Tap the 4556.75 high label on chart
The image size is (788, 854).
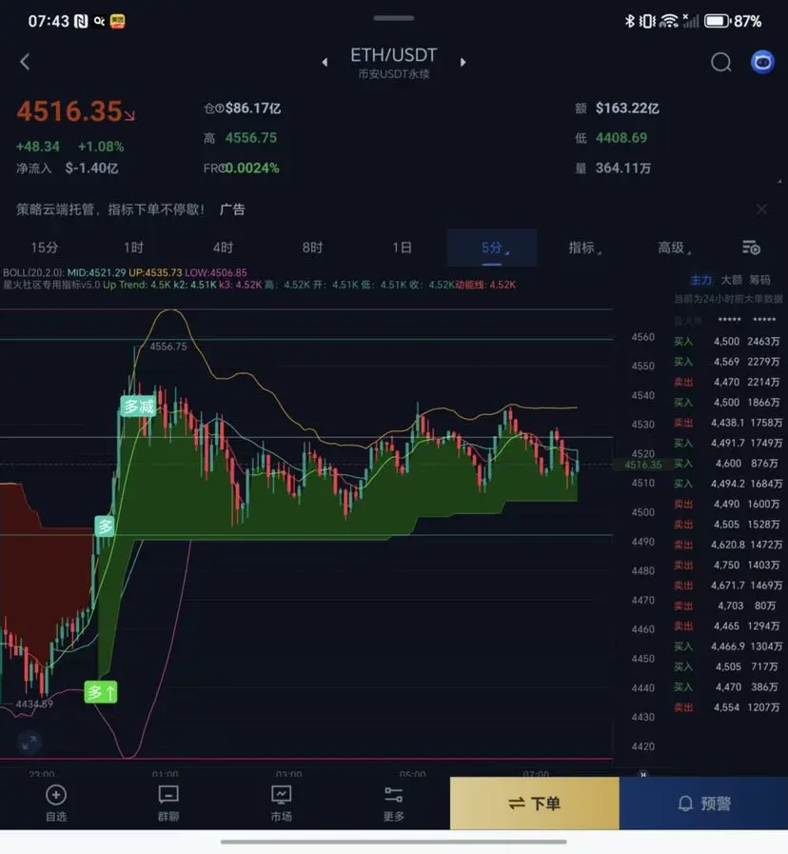pyautogui.click(x=167, y=347)
